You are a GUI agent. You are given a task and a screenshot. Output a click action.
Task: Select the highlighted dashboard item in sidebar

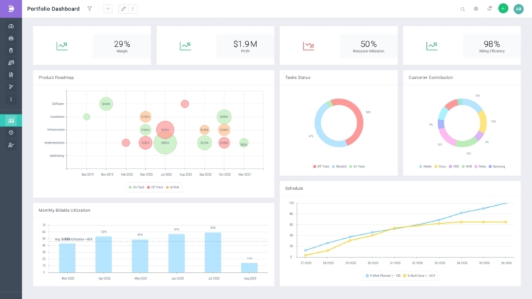(x=11, y=120)
